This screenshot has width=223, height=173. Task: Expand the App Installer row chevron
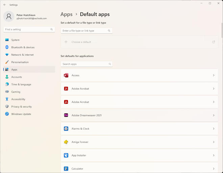click(214, 155)
